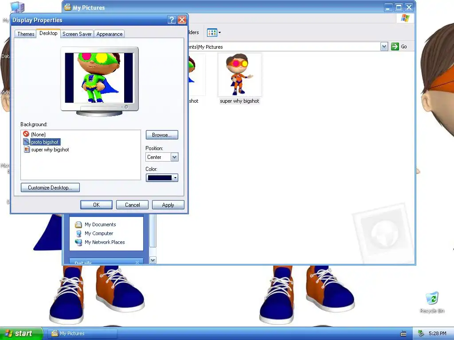Expand the address bar dropdown arrow
This screenshot has width=454, height=340.
pyautogui.click(x=384, y=46)
